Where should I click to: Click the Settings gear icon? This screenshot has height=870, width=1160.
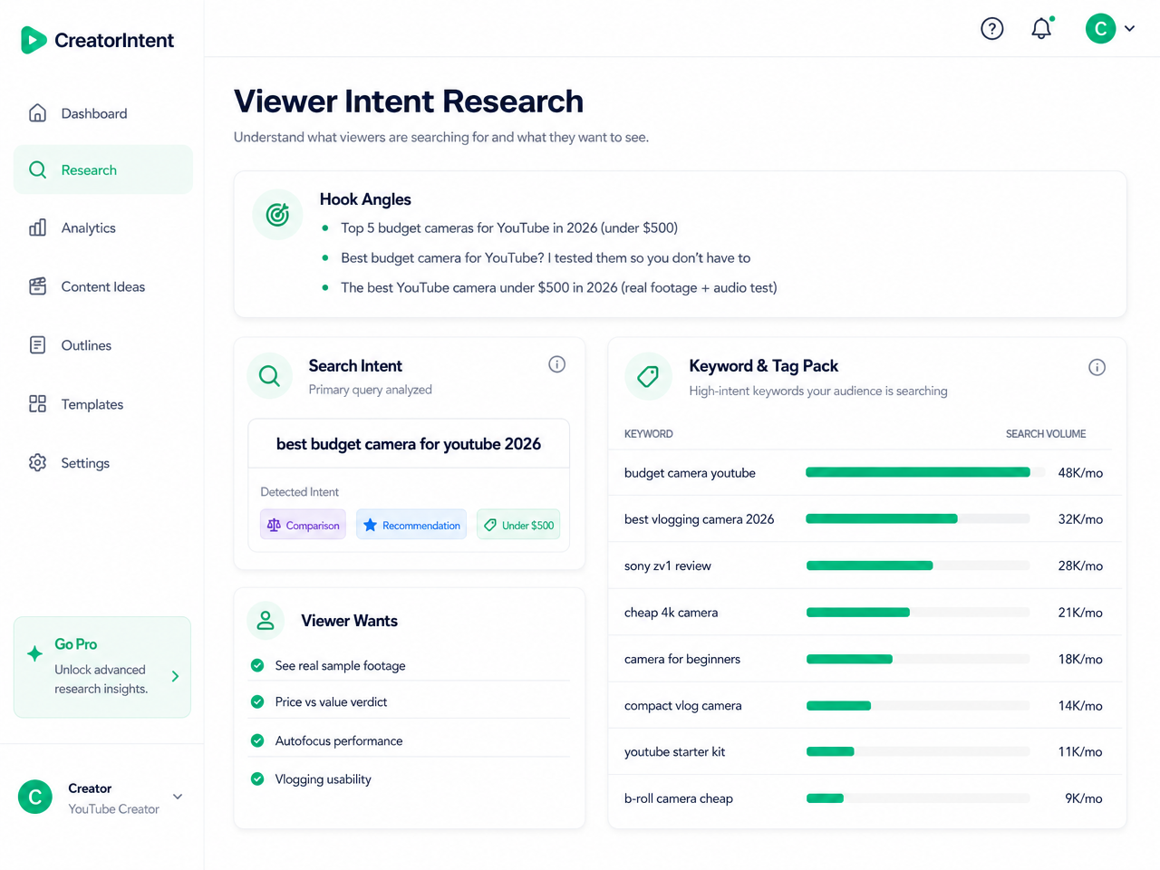[37, 462]
